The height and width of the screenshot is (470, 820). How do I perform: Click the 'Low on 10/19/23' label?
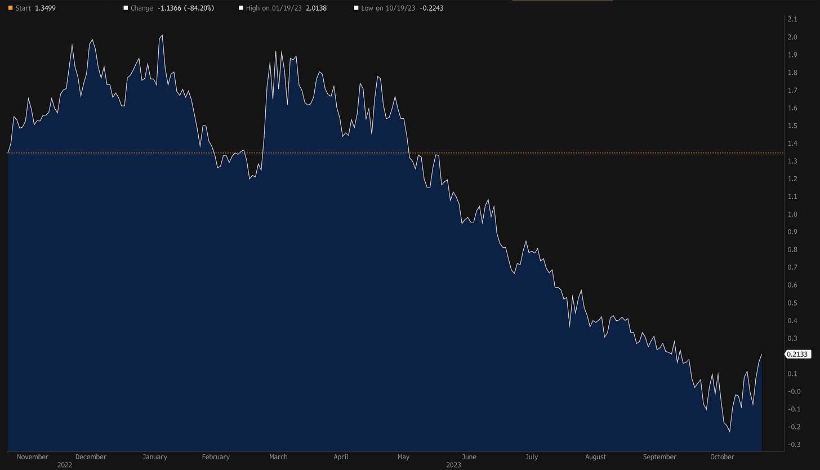tap(389, 8)
